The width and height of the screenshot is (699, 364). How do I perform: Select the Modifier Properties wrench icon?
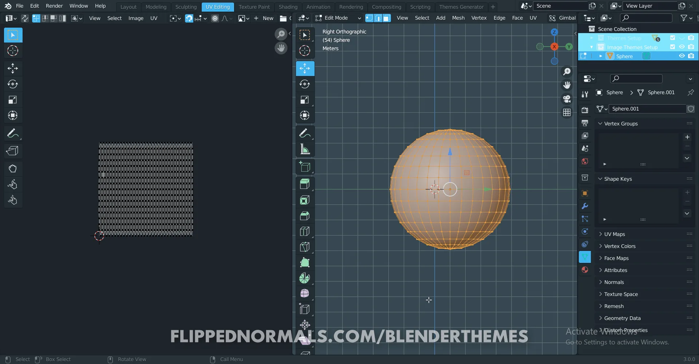click(x=585, y=206)
